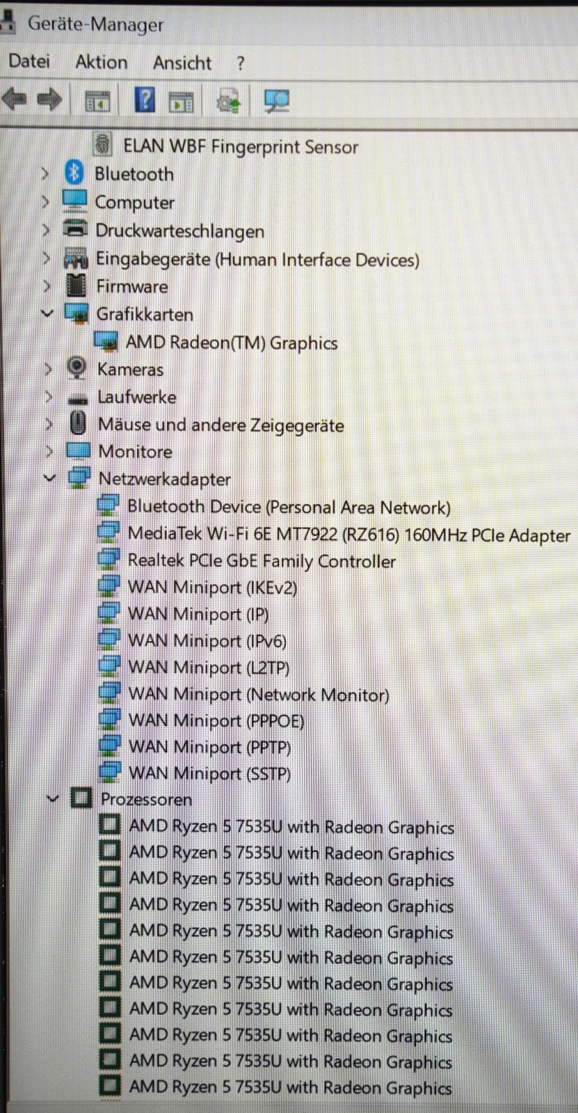Screen dimensions: 578x1113
Task: Click the mouse icon for Mäuse
Action: [x=78, y=423]
